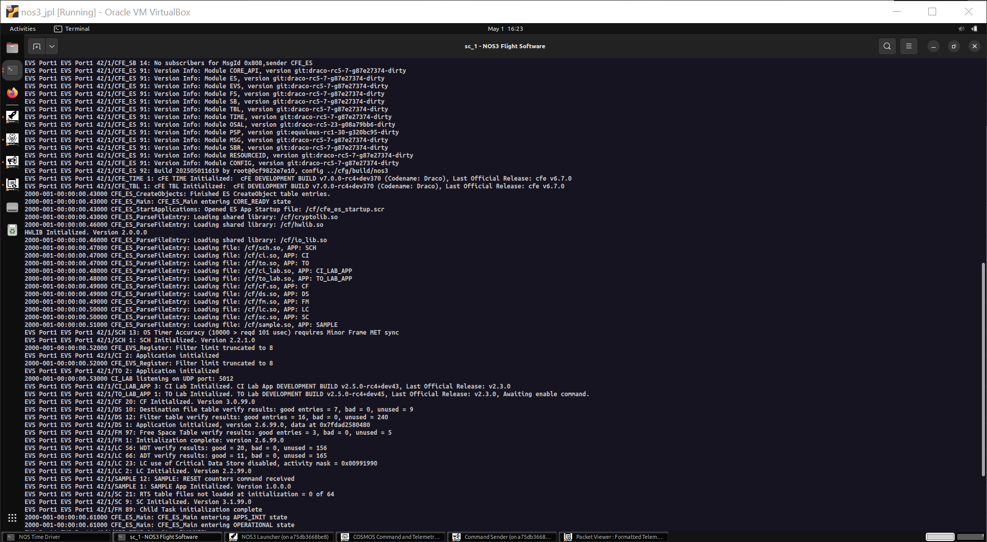Open the removable drive dock icon
The width and height of the screenshot is (987, 542).
pos(12,207)
